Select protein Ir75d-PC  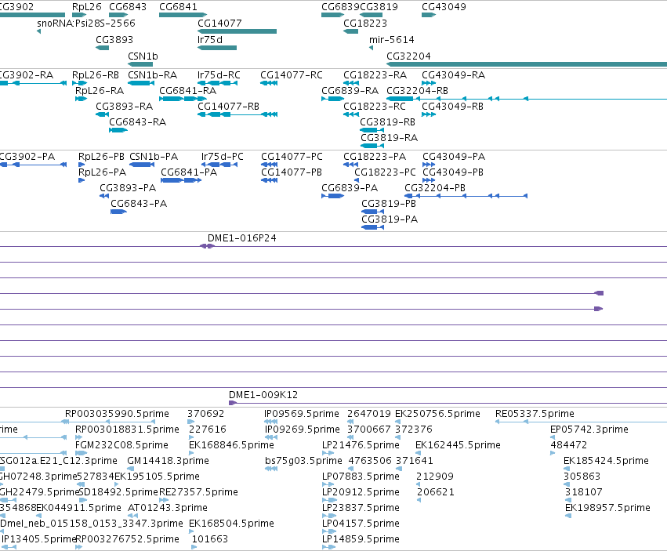(222, 157)
